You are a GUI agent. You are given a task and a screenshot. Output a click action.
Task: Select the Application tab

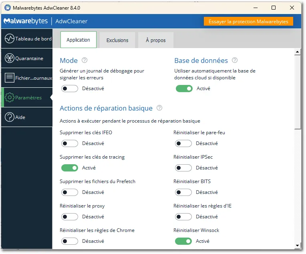point(78,40)
